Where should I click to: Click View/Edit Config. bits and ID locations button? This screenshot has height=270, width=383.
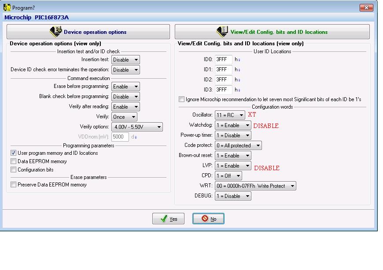tap(272, 32)
